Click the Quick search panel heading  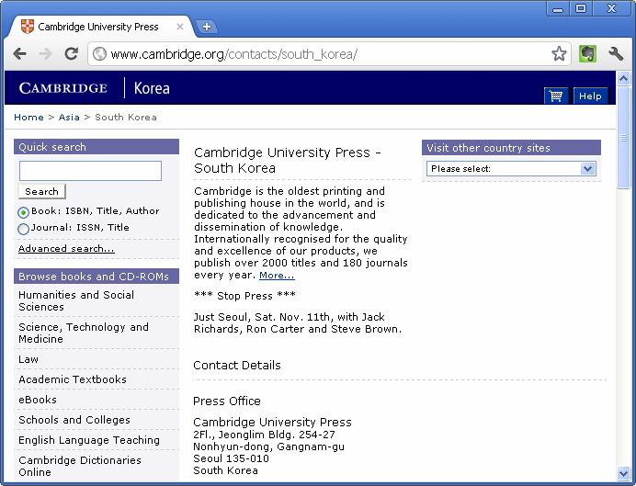97,147
